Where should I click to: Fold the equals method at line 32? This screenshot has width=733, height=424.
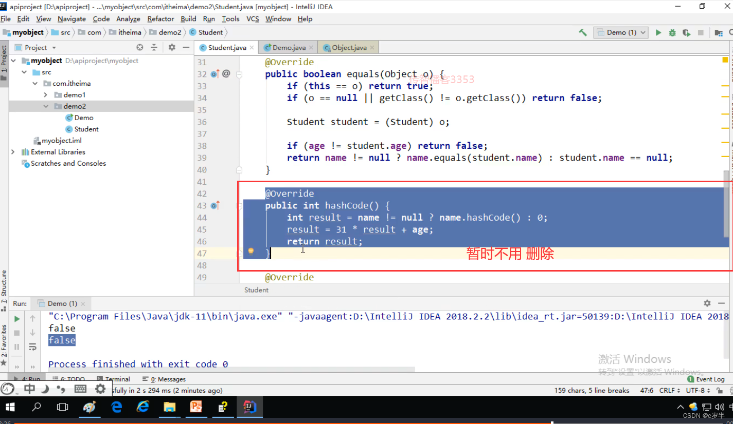(239, 74)
